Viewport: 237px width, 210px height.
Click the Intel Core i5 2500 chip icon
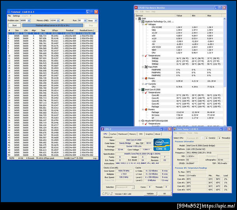143,89
